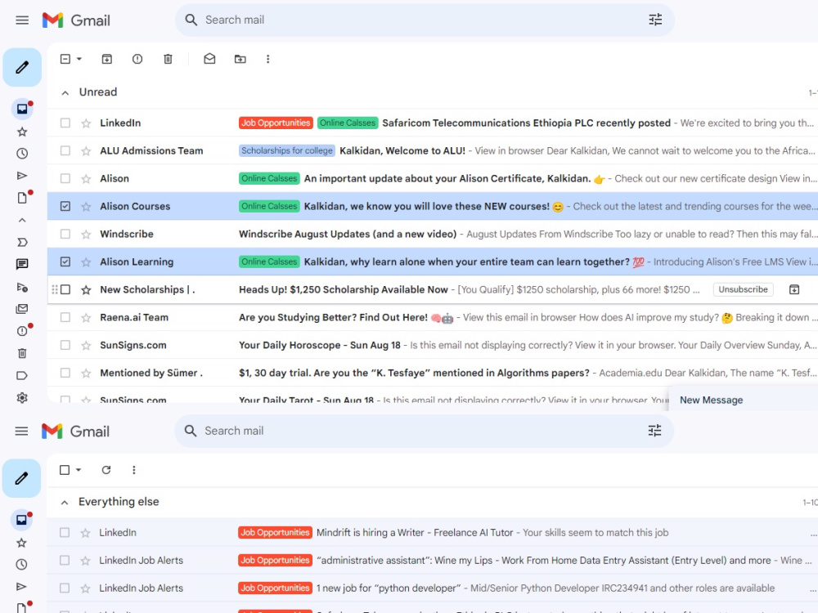Click the Job Opportunities label on Safaricom email
818x613 pixels.
(x=276, y=123)
